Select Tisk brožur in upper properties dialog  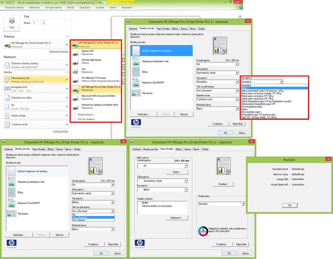click(x=162, y=93)
